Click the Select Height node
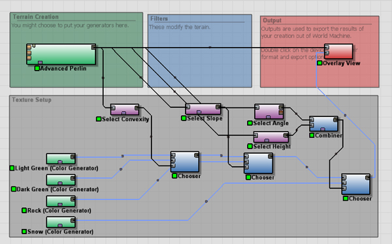 (271, 137)
